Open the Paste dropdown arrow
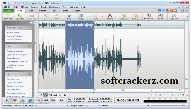This screenshot has height=109, width=191. tap(103, 16)
